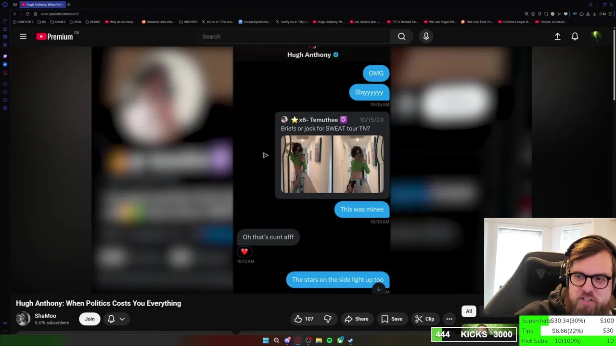
Task: Create a Clip from the video
Action: (x=425, y=319)
